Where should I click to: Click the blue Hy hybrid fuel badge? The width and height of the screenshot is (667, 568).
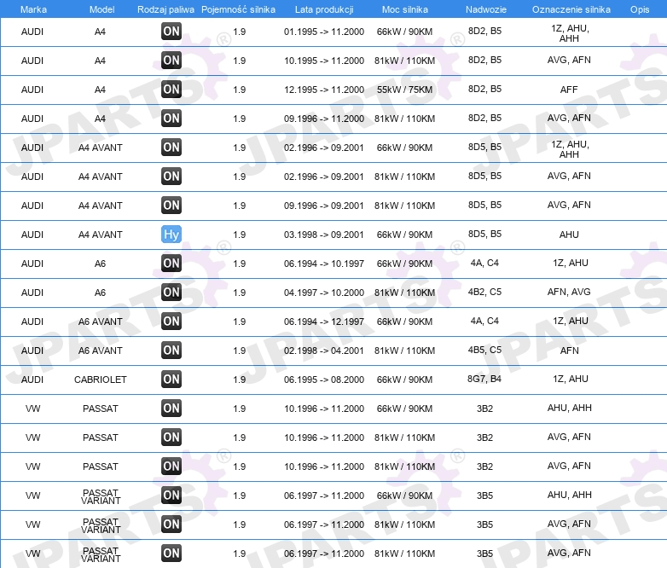click(171, 234)
